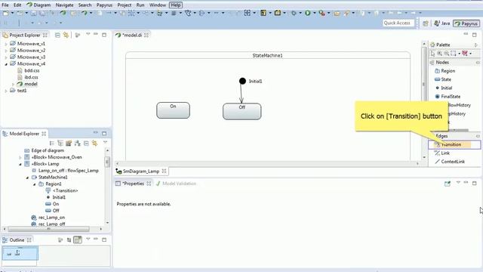Image resolution: width=483 pixels, height=272 pixels.
Task: Select the Initial pseudostate tool in palette
Action: (444, 88)
